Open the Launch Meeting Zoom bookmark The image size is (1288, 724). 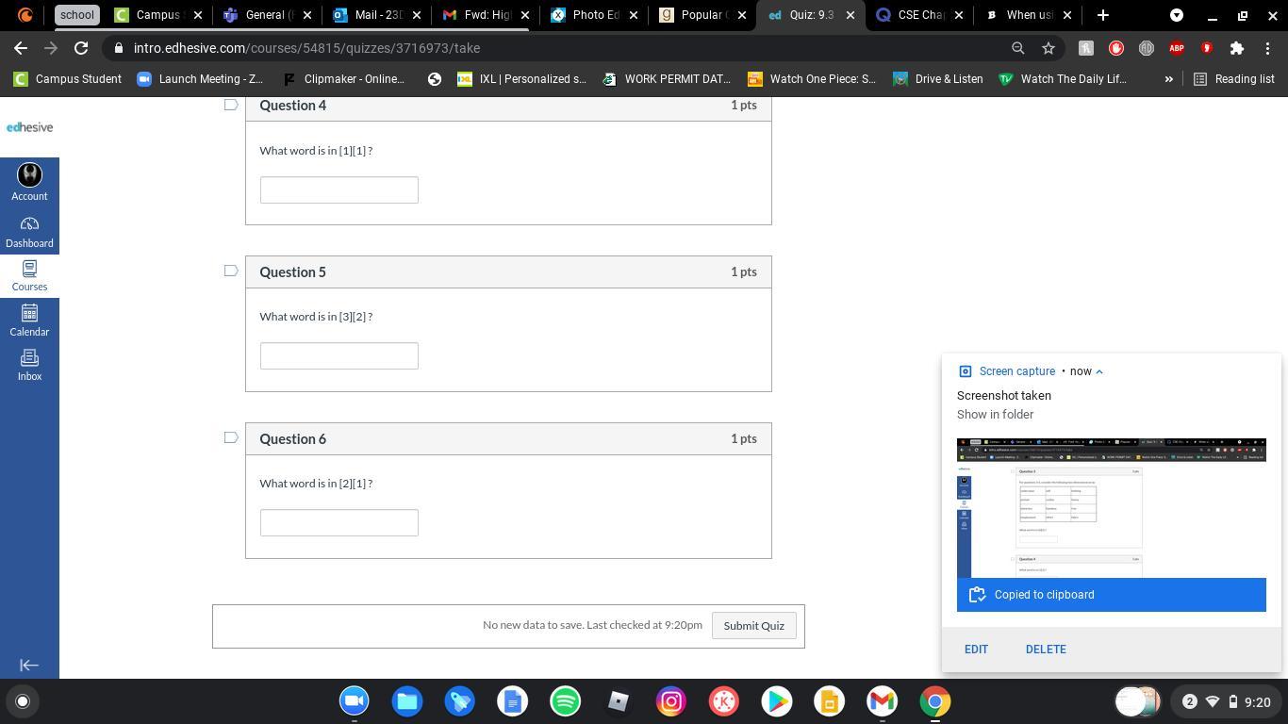[x=200, y=79]
